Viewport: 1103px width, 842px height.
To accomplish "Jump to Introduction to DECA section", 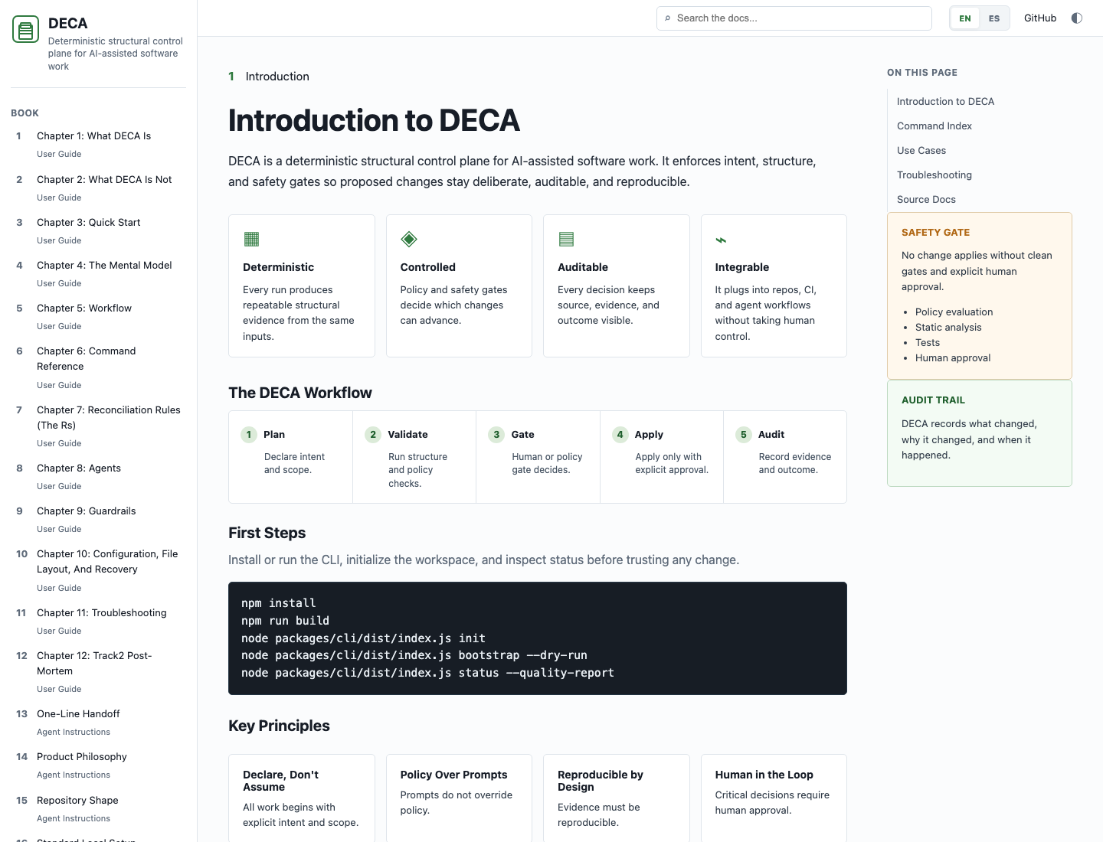I will (945, 101).
